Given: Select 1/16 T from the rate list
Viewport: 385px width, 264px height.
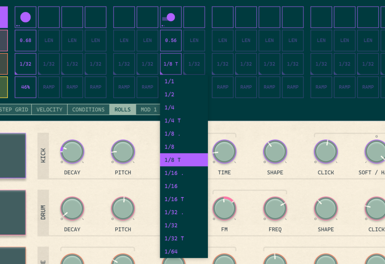Looking at the screenshot, I should pos(184,199).
